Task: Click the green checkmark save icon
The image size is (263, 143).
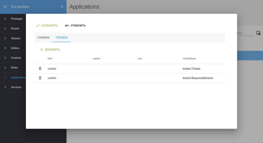Action: click(38, 26)
